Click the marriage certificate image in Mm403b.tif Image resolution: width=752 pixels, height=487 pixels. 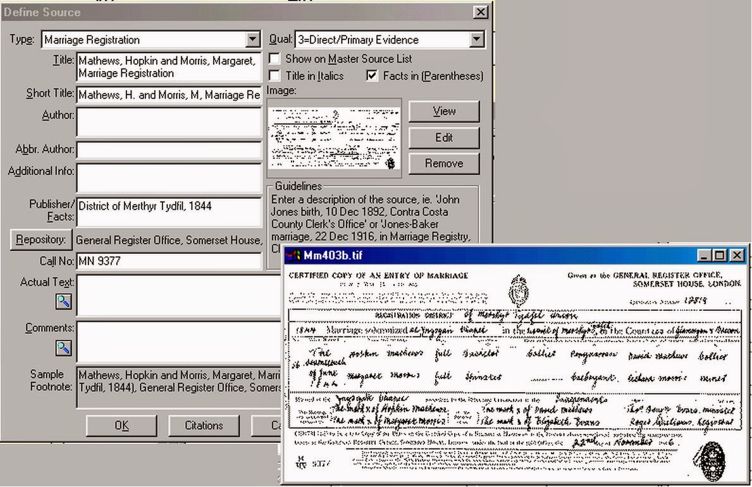(x=515, y=374)
